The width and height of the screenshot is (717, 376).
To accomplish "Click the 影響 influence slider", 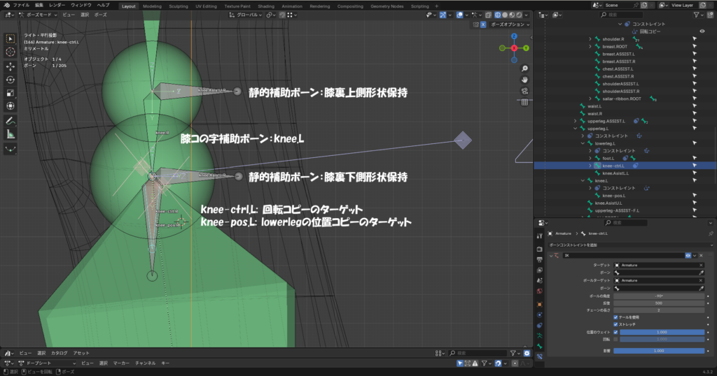I will coord(658,350).
